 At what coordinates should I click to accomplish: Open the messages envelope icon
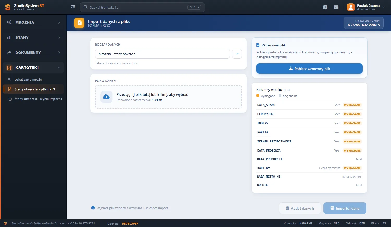coord(336,7)
